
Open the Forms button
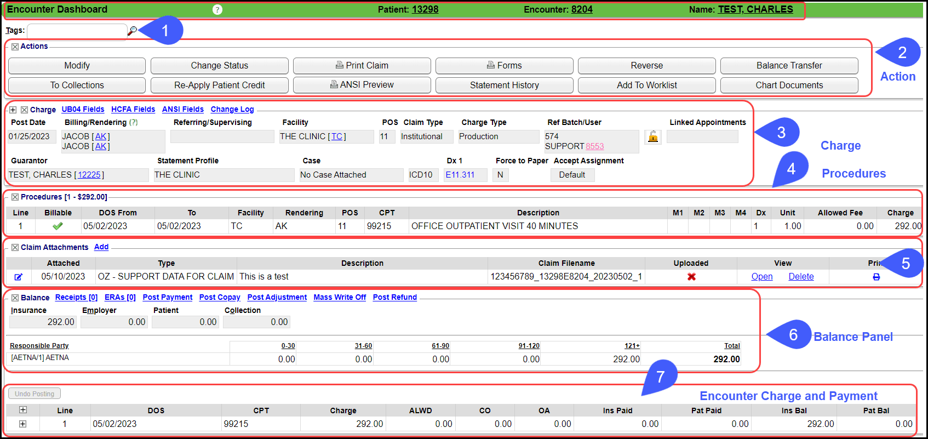504,65
